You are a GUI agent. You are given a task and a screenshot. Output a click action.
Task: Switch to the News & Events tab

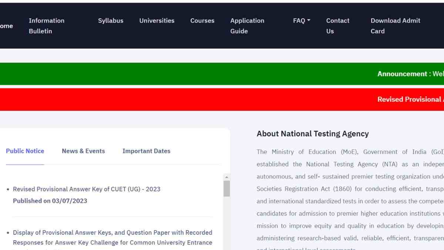83,151
